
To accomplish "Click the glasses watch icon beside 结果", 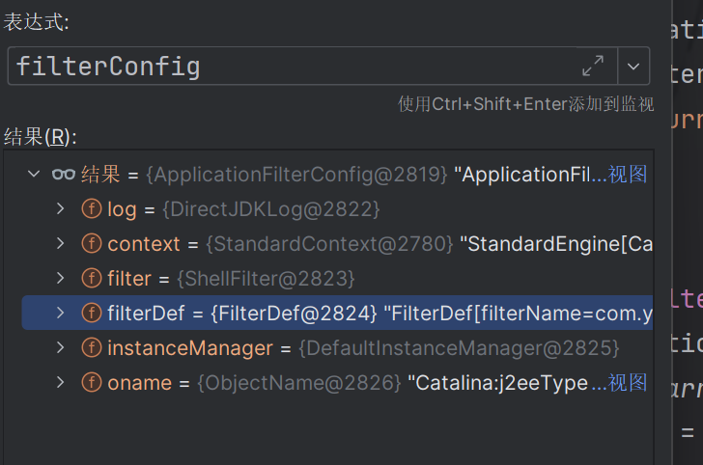I will pos(64,175).
